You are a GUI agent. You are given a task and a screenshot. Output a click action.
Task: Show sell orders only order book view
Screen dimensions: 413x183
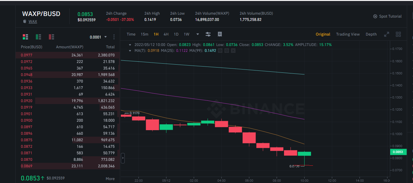[x=51, y=37]
